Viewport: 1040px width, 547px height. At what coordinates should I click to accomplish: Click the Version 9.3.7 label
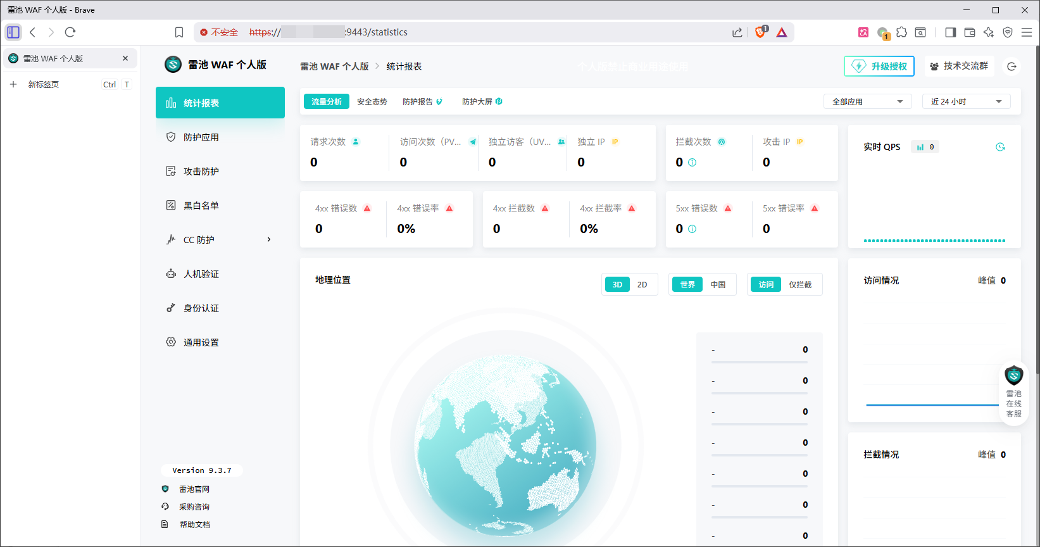(x=202, y=470)
